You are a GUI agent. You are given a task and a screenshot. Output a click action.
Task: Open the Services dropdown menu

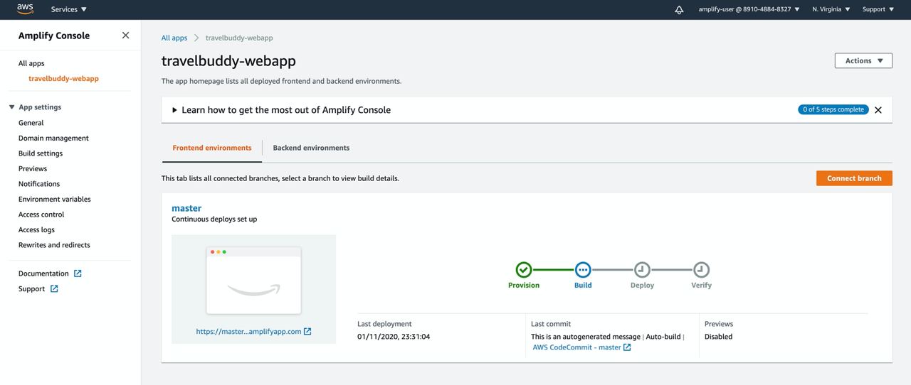click(68, 10)
